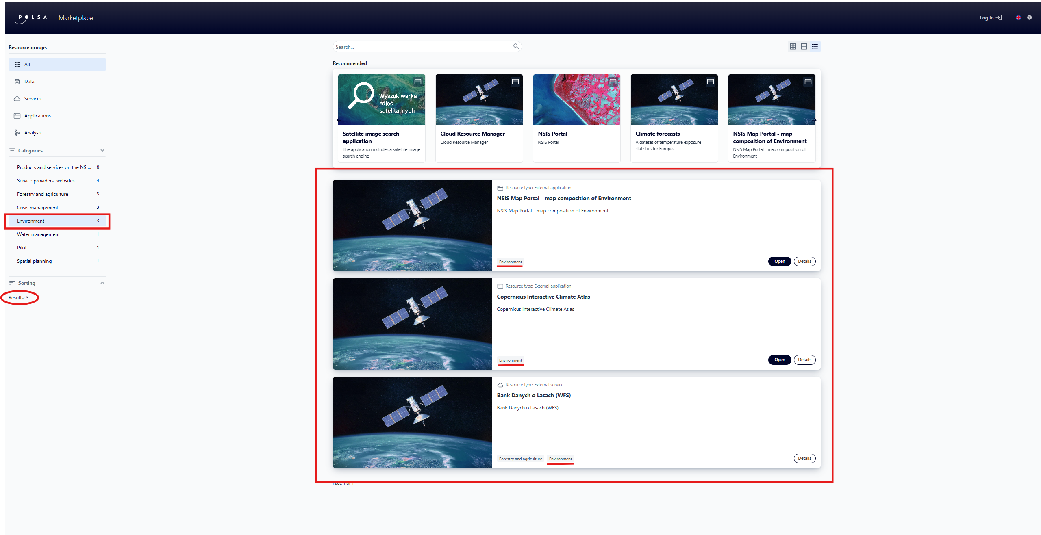Viewport: 1041px width, 535px height.
Task: Open Cloud Resource Manager card thumbnail
Action: coord(479,100)
